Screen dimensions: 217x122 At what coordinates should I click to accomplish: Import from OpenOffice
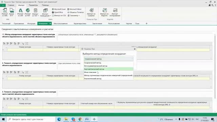click(57, 12)
